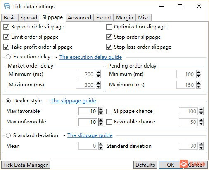The height and width of the screenshot is (170, 209).
Task: Enable Optimization slippage checkbox
Action: coord(109,27)
